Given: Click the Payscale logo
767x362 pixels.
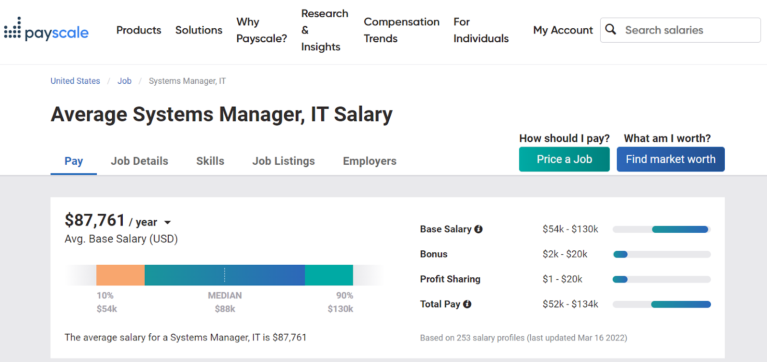Looking at the screenshot, I should point(46,30).
